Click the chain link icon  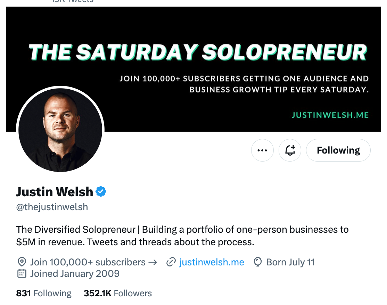tap(171, 262)
